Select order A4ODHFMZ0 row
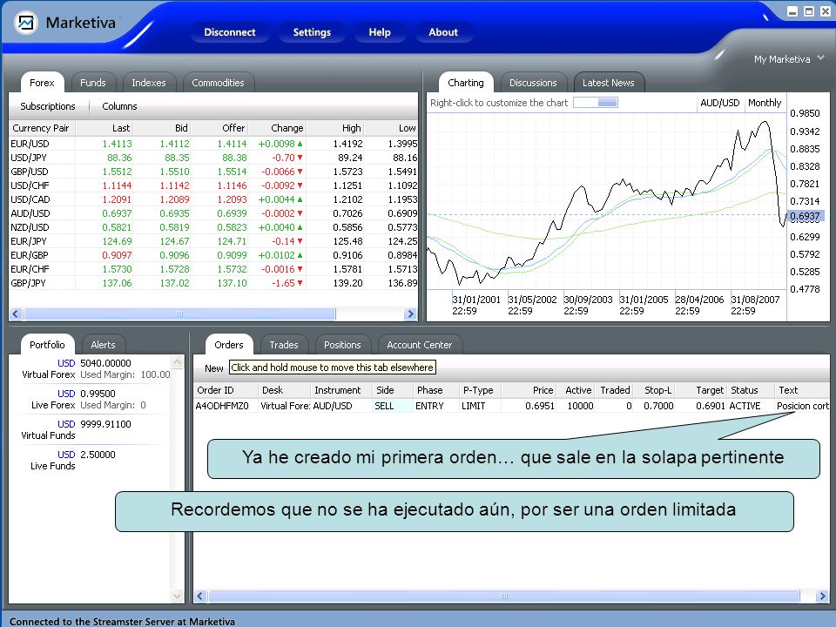This screenshot has height=627, width=836. [511, 406]
